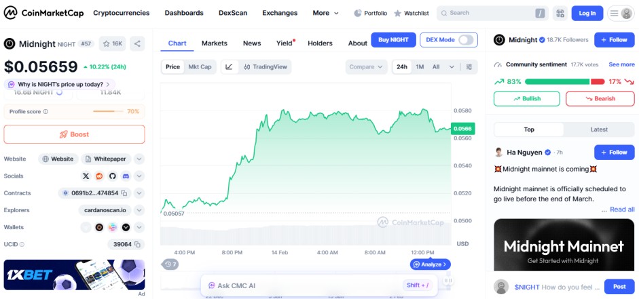This screenshot has height=299, width=639.
Task: Expand the Wallets row chevron
Action: tap(139, 227)
